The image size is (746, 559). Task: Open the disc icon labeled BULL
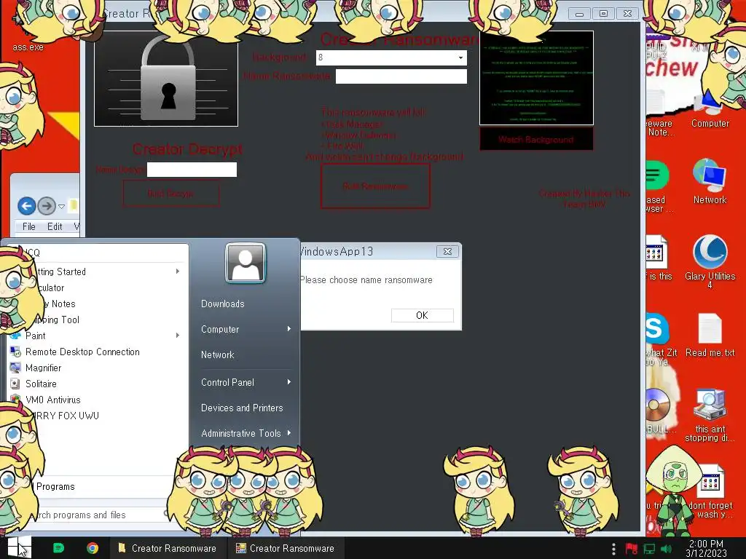point(659,410)
